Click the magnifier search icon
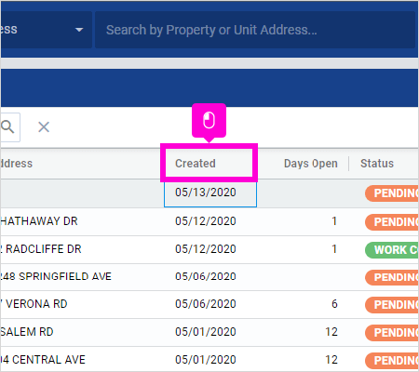The image size is (419, 372). (7, 126)
